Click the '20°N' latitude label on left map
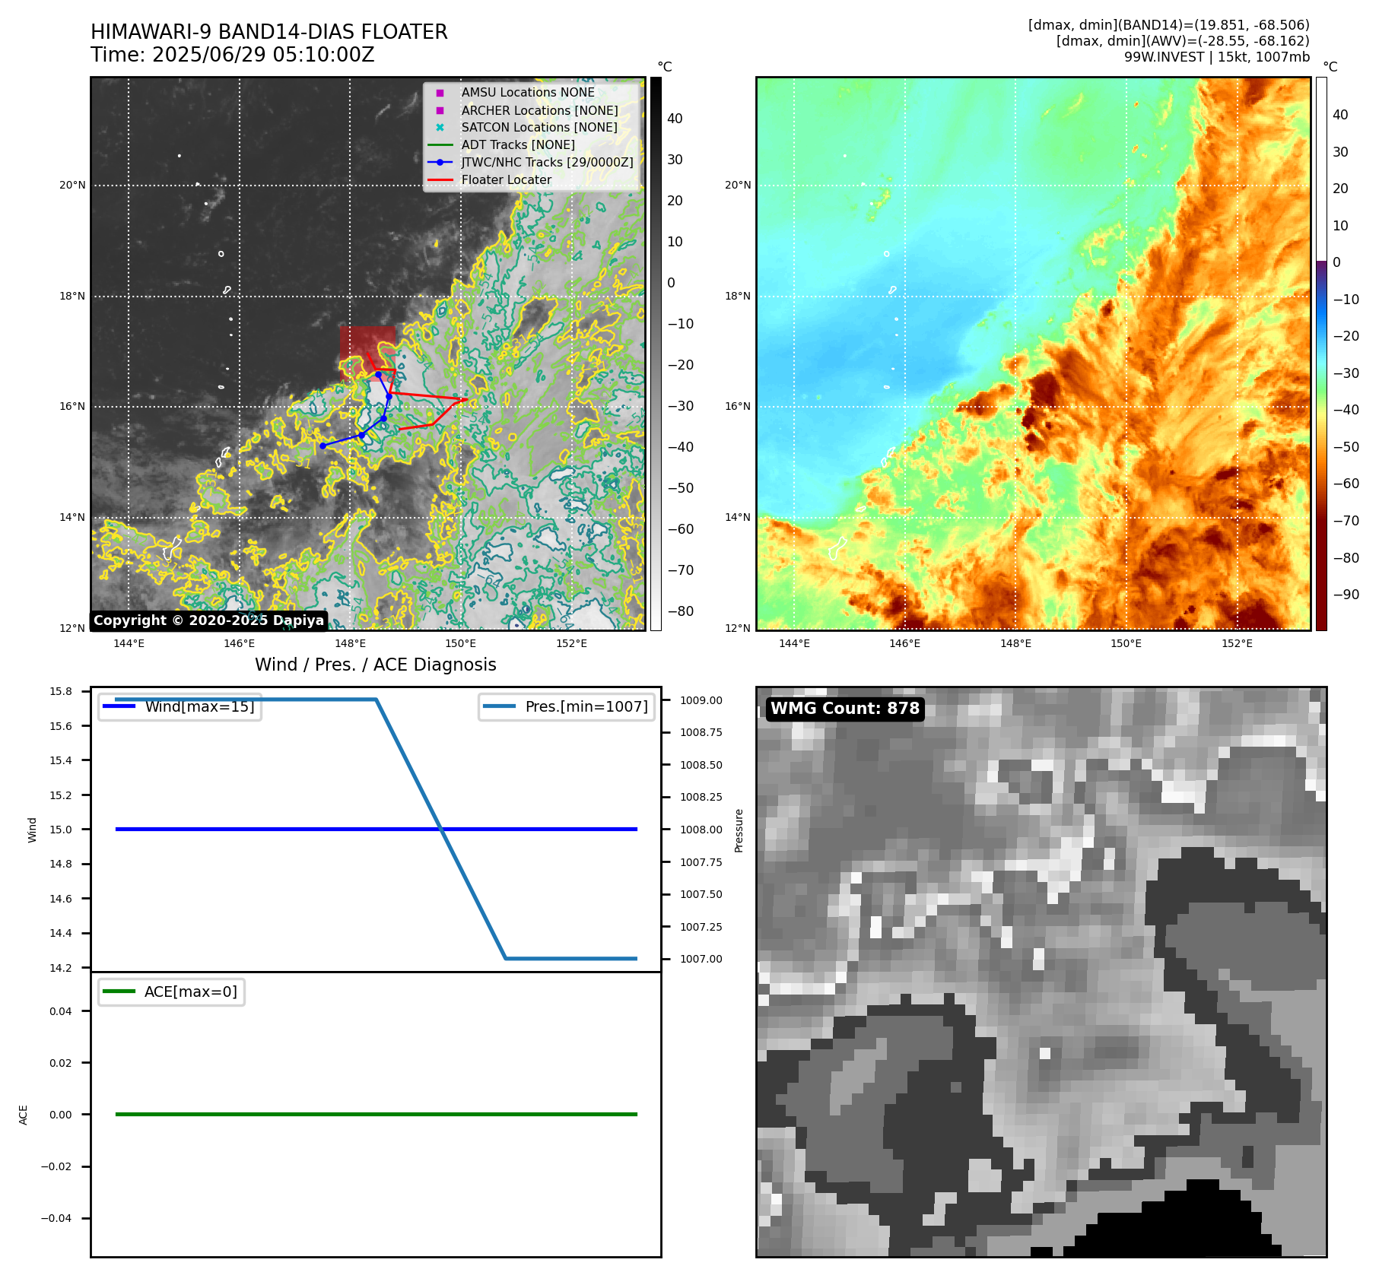Screen dimensions: 1379x1285 point(73,185)
